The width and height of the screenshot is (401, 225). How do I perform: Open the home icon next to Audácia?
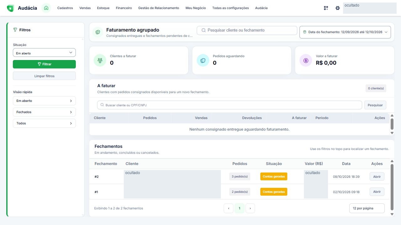(46, 8)
